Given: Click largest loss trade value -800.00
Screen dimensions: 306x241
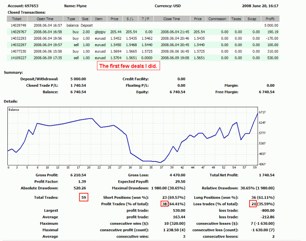Looking at the screenshot, I should [267, 211].
